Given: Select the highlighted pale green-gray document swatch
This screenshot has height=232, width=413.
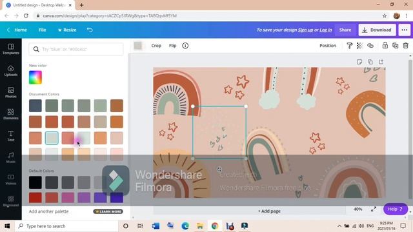Looking at the screenshot, I should pyautogui.click(x=52, y=138).
